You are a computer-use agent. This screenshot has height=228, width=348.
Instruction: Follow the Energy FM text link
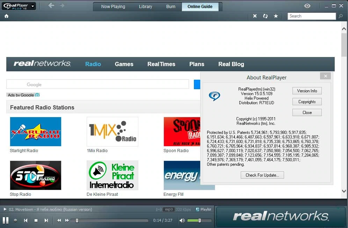pyautogui.click(x=174, y=194)
